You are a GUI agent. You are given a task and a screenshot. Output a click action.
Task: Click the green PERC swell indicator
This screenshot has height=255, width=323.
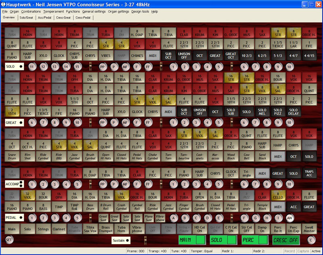point(255,240)
